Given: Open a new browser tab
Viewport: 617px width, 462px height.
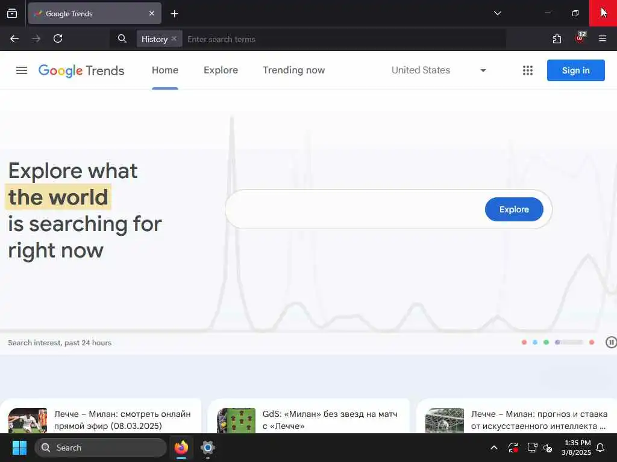Looking at the screenshot, I should 174,14.
